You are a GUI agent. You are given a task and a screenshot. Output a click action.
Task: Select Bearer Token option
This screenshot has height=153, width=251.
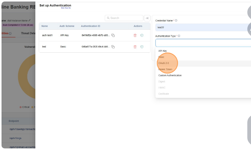165,69
